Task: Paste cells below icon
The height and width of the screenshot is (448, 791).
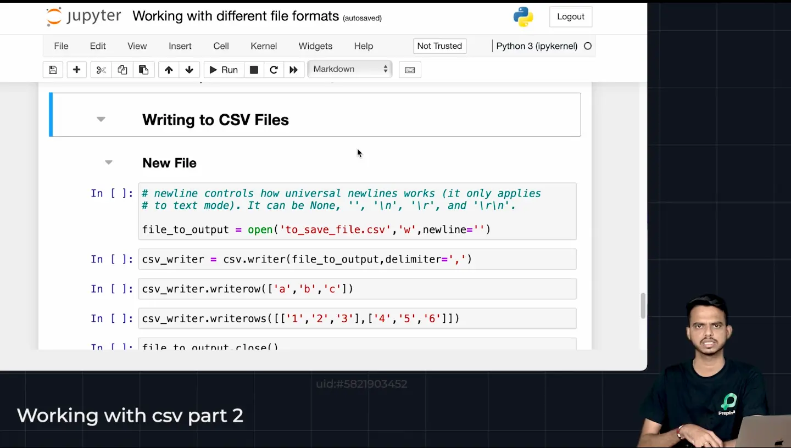Action: (143, 70)
